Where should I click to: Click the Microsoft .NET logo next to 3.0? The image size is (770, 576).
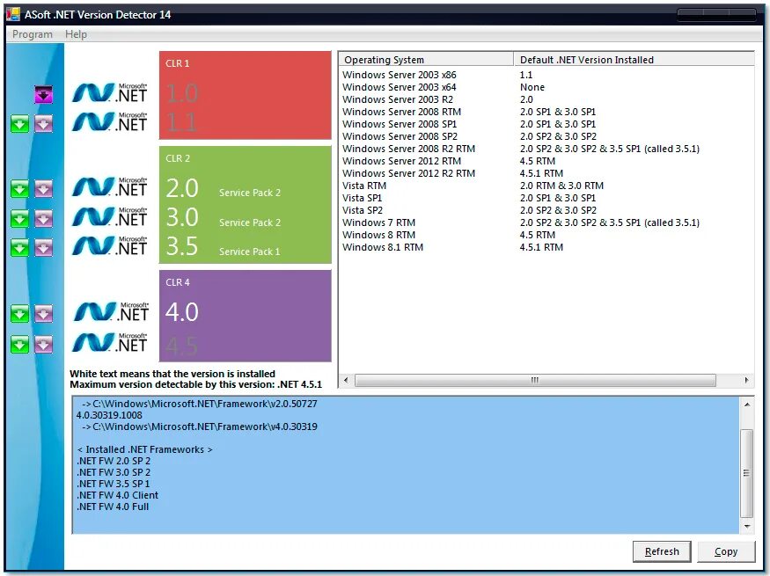pyautogui.click(x=109, y=216)
